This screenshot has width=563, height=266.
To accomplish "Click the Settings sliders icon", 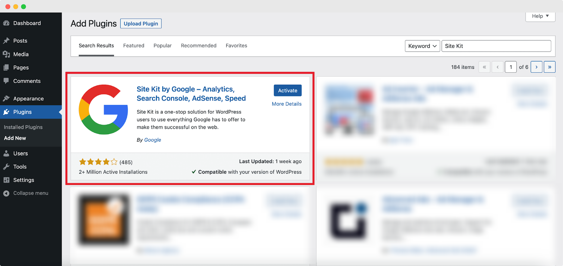I will pyautogui.click(x=6, y=180).
